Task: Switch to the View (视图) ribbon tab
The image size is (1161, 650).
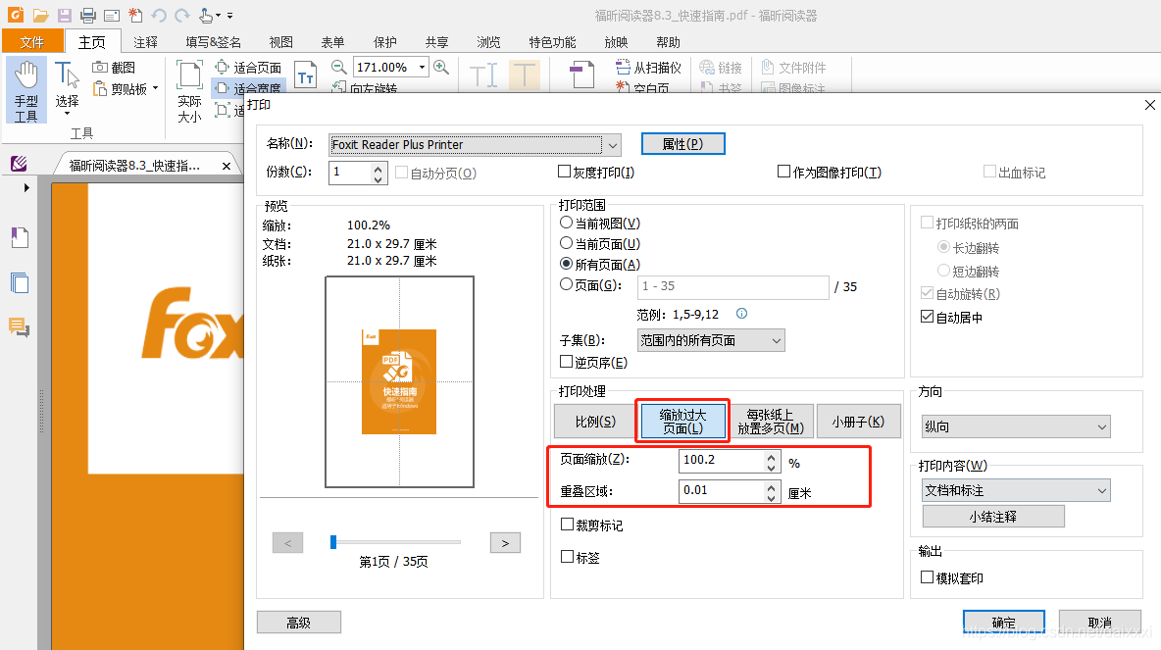Action: pos(280,42)
